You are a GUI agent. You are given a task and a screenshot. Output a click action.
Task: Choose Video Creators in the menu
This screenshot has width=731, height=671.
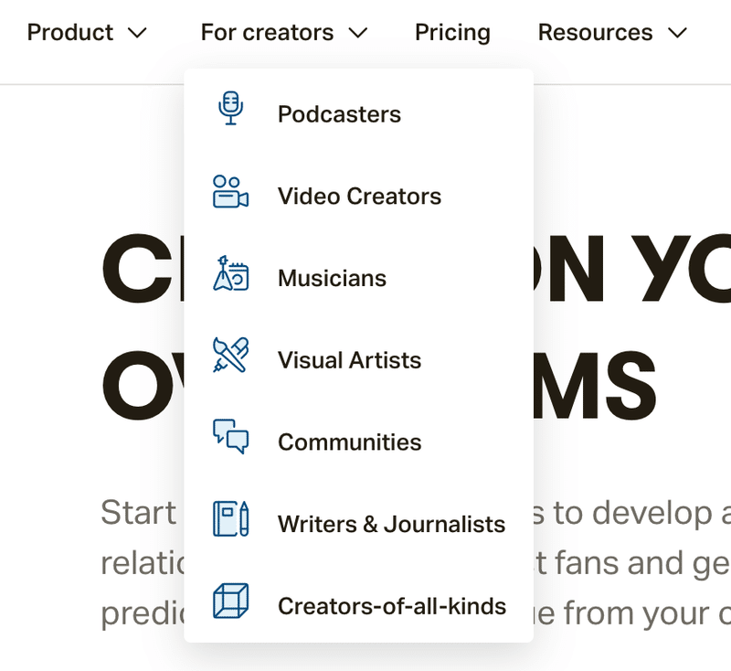pyautogui.click(x=359, y=197)
